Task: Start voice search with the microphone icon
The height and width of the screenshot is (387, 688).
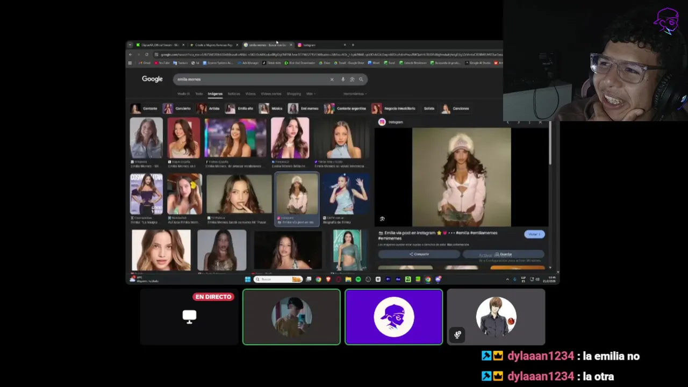Action: coord(343,80)
